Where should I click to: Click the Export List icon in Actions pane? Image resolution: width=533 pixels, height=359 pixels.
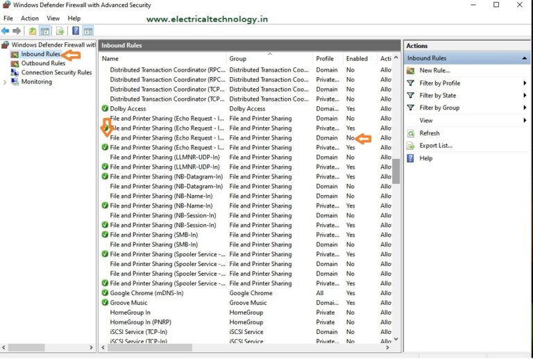[411, 146]
